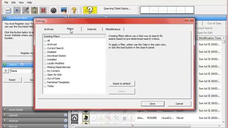The width and height of the screenshot is (228, 128).
Task: Click the Never cell in asset row
Action: 180,118
